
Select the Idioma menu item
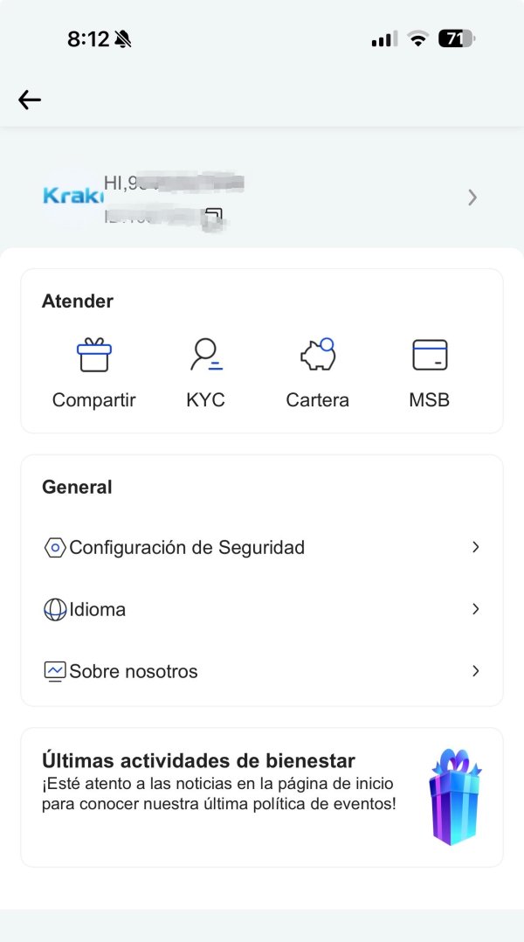[x=97, y=610]
